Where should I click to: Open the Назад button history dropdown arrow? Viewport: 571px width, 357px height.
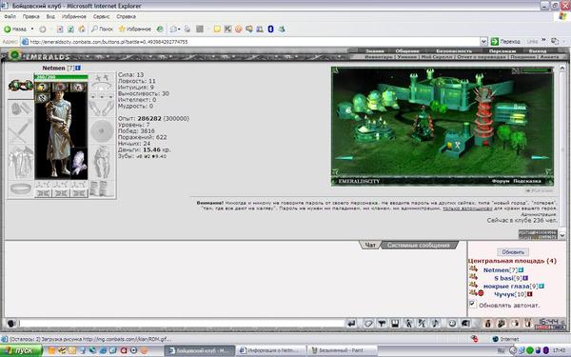pos(32,29)
